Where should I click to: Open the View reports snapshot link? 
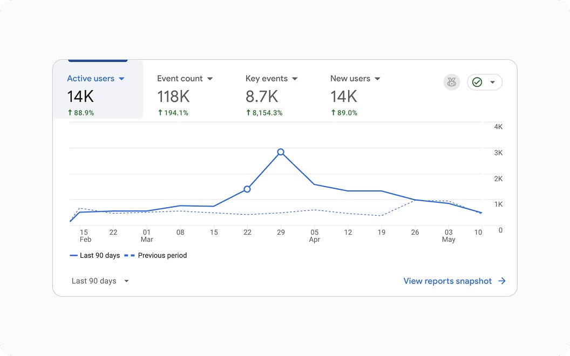[455, 281]
